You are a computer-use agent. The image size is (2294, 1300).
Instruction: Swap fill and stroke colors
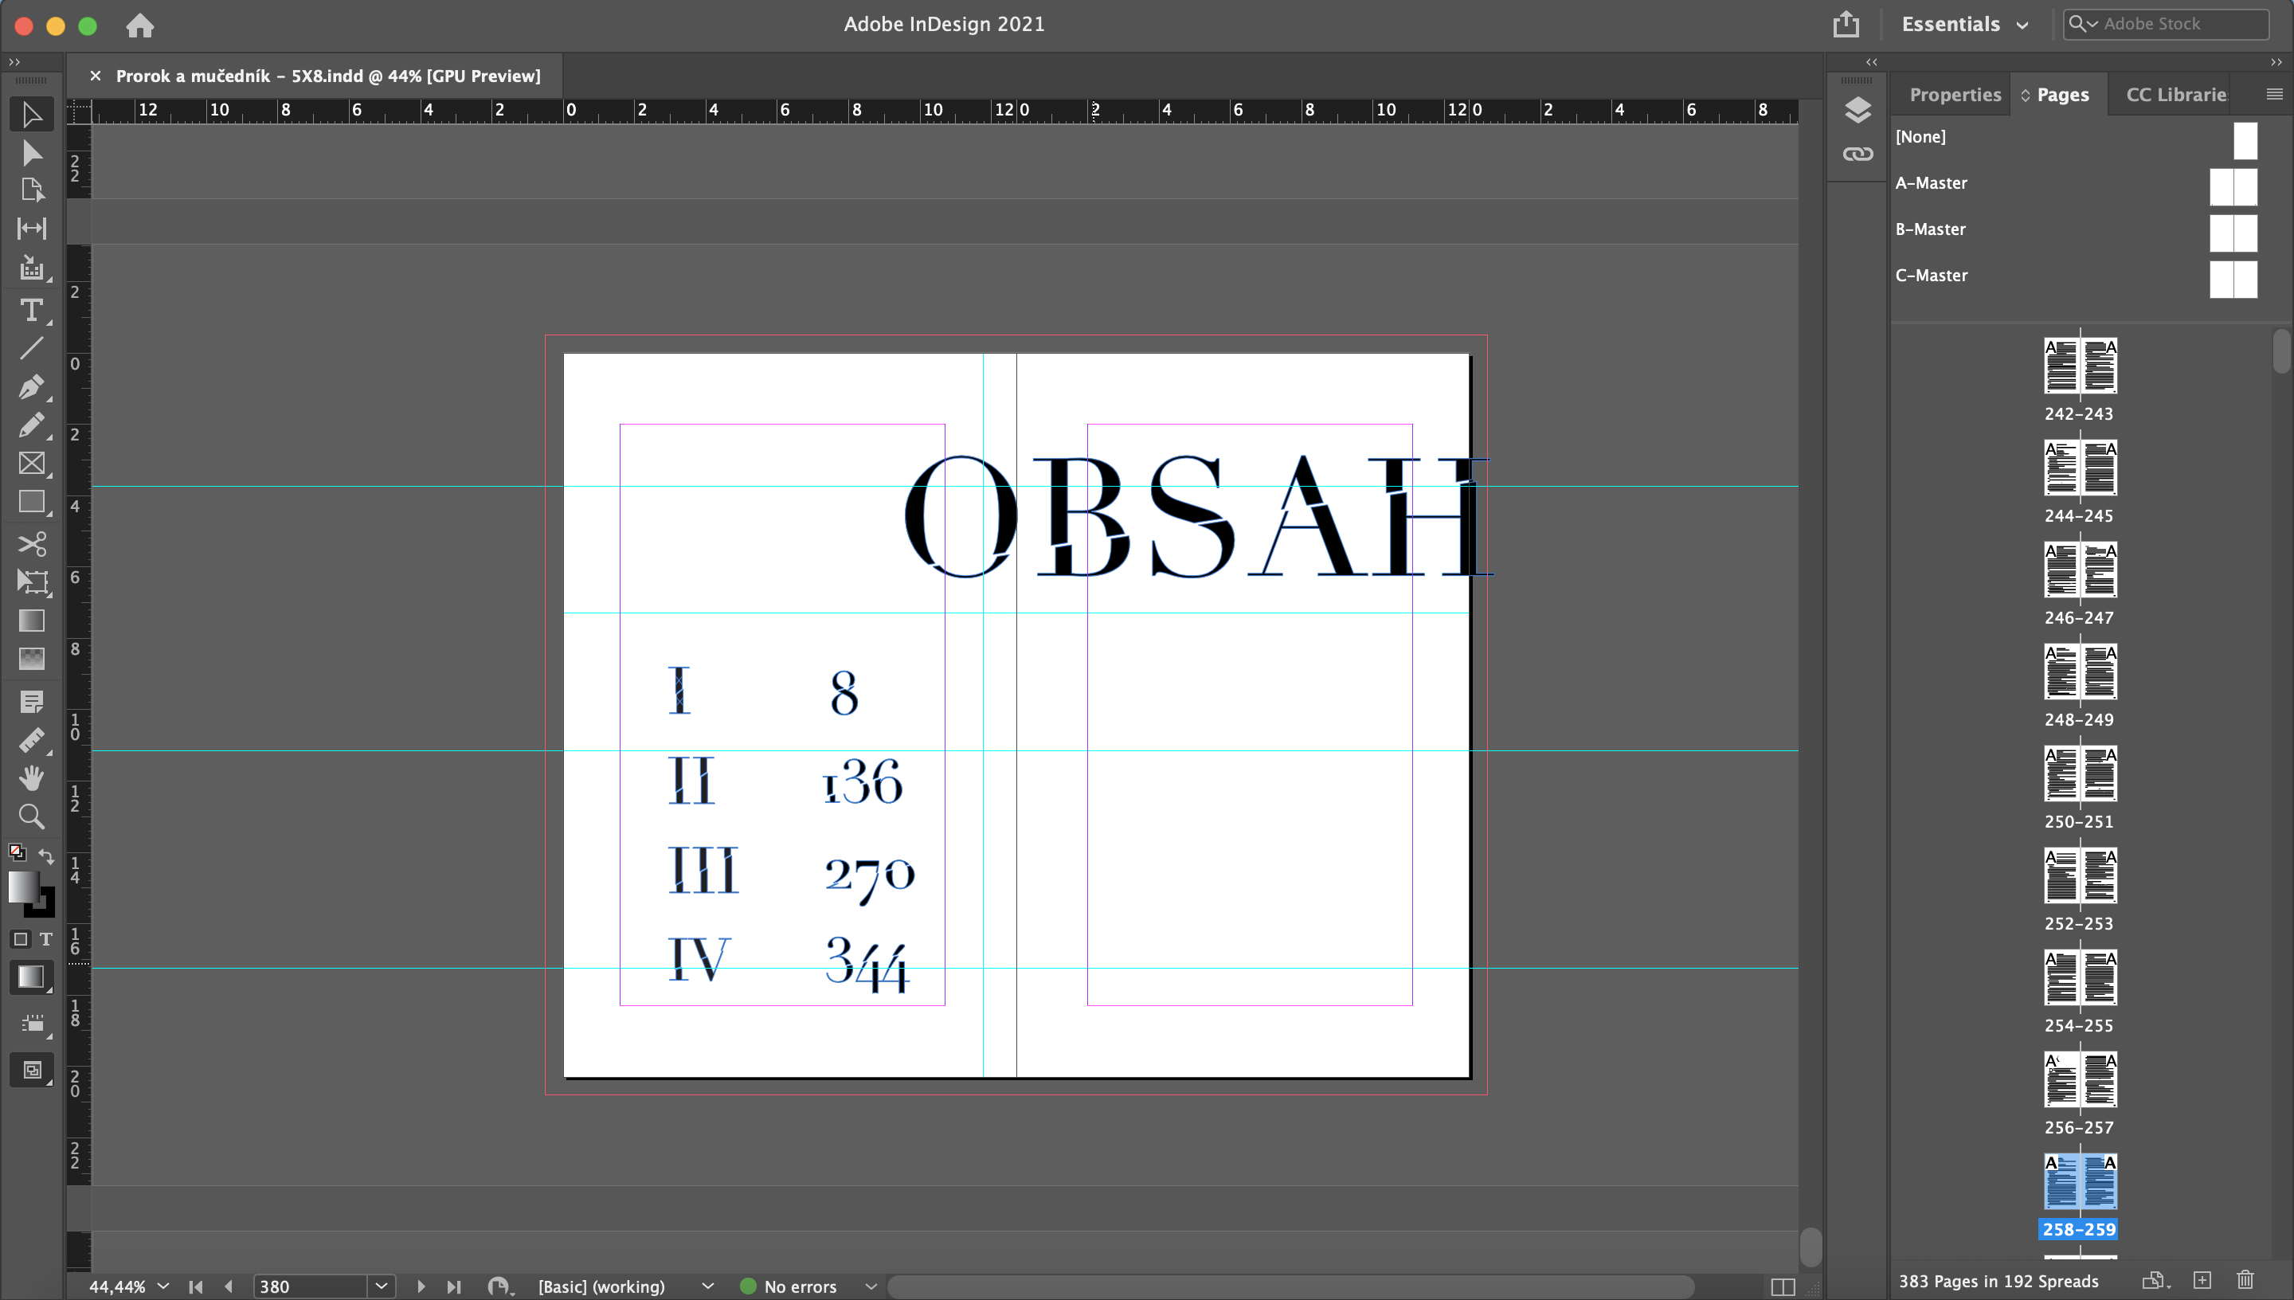click(x=46, y=856)
